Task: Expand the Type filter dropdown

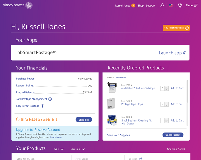Action: click(58, 149)
